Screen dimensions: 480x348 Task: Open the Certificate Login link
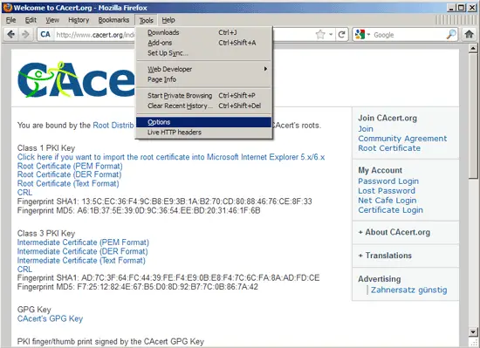(390, 210)
